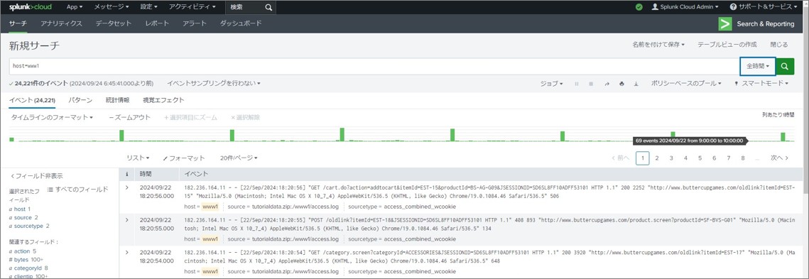The height and width of the screenshot is (279, 809).
Task: Select the 統計情報 tab
Action: coord(118,100)
